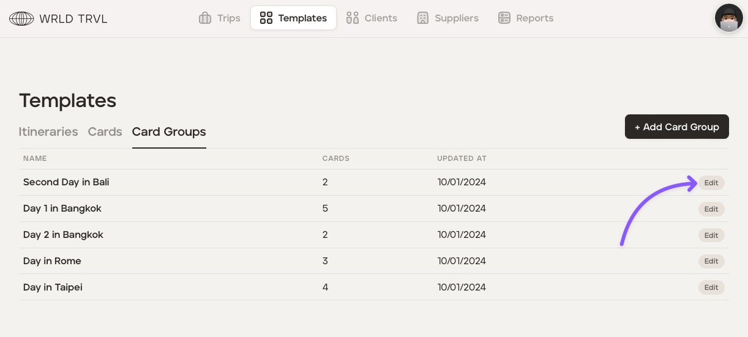
Task: Edit the Day 2 in Bangkok group
Action: (x=711, y=235)
